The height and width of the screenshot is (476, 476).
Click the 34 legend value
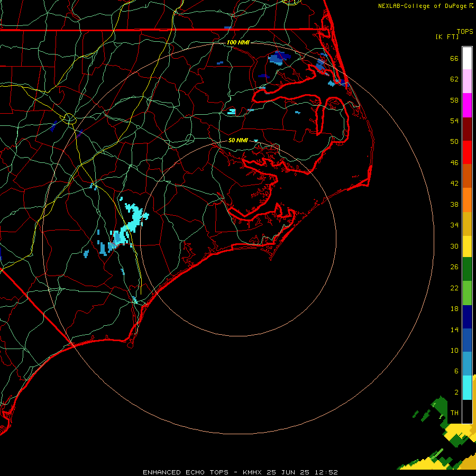click(x=454, y=225)
